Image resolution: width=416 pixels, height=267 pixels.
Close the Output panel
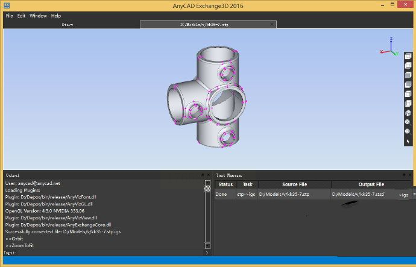click(207, 175)
